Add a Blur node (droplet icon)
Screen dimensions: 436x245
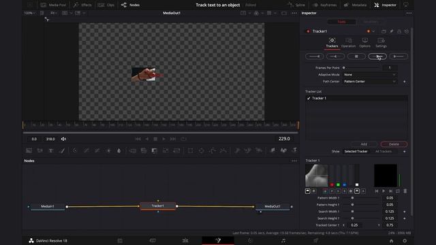(x=119, y=150)
